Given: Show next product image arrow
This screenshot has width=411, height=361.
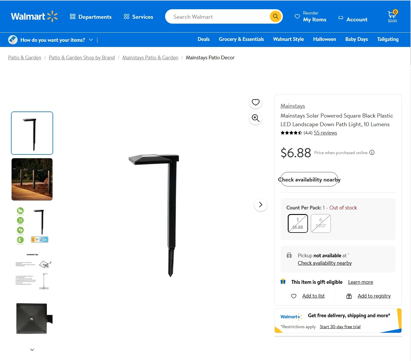Looking at the screenshot, I should point(261,205).
